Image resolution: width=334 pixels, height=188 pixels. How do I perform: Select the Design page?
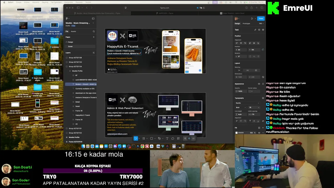click(x=70, y=42)
